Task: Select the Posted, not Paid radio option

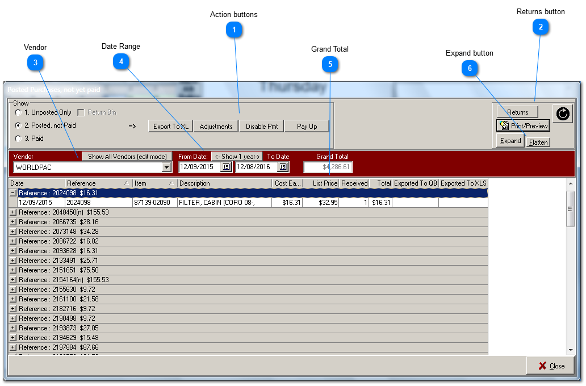Action: pyautogui.click(x=19, y=125)
